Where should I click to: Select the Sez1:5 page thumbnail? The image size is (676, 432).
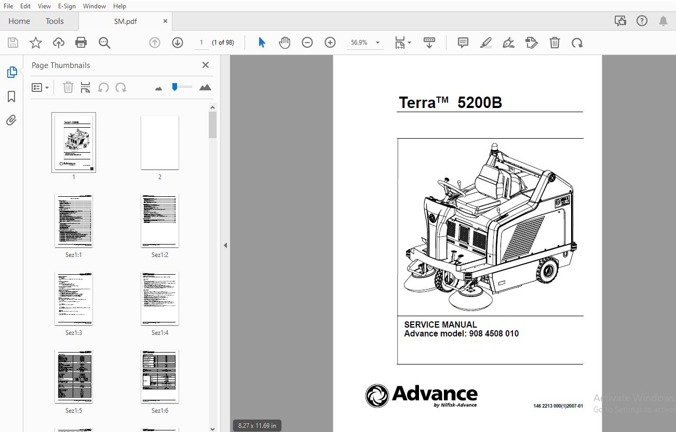pos(74,376)
